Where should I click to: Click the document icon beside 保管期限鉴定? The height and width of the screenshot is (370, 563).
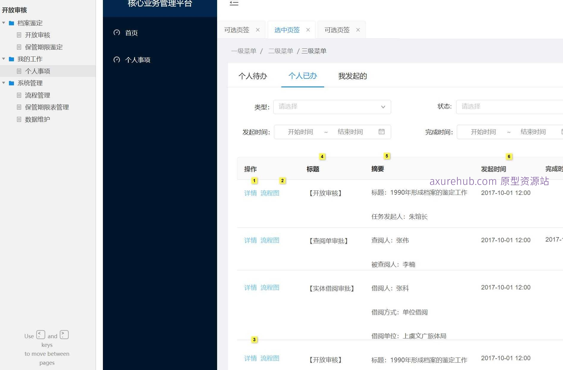click(x=19, y=47)
